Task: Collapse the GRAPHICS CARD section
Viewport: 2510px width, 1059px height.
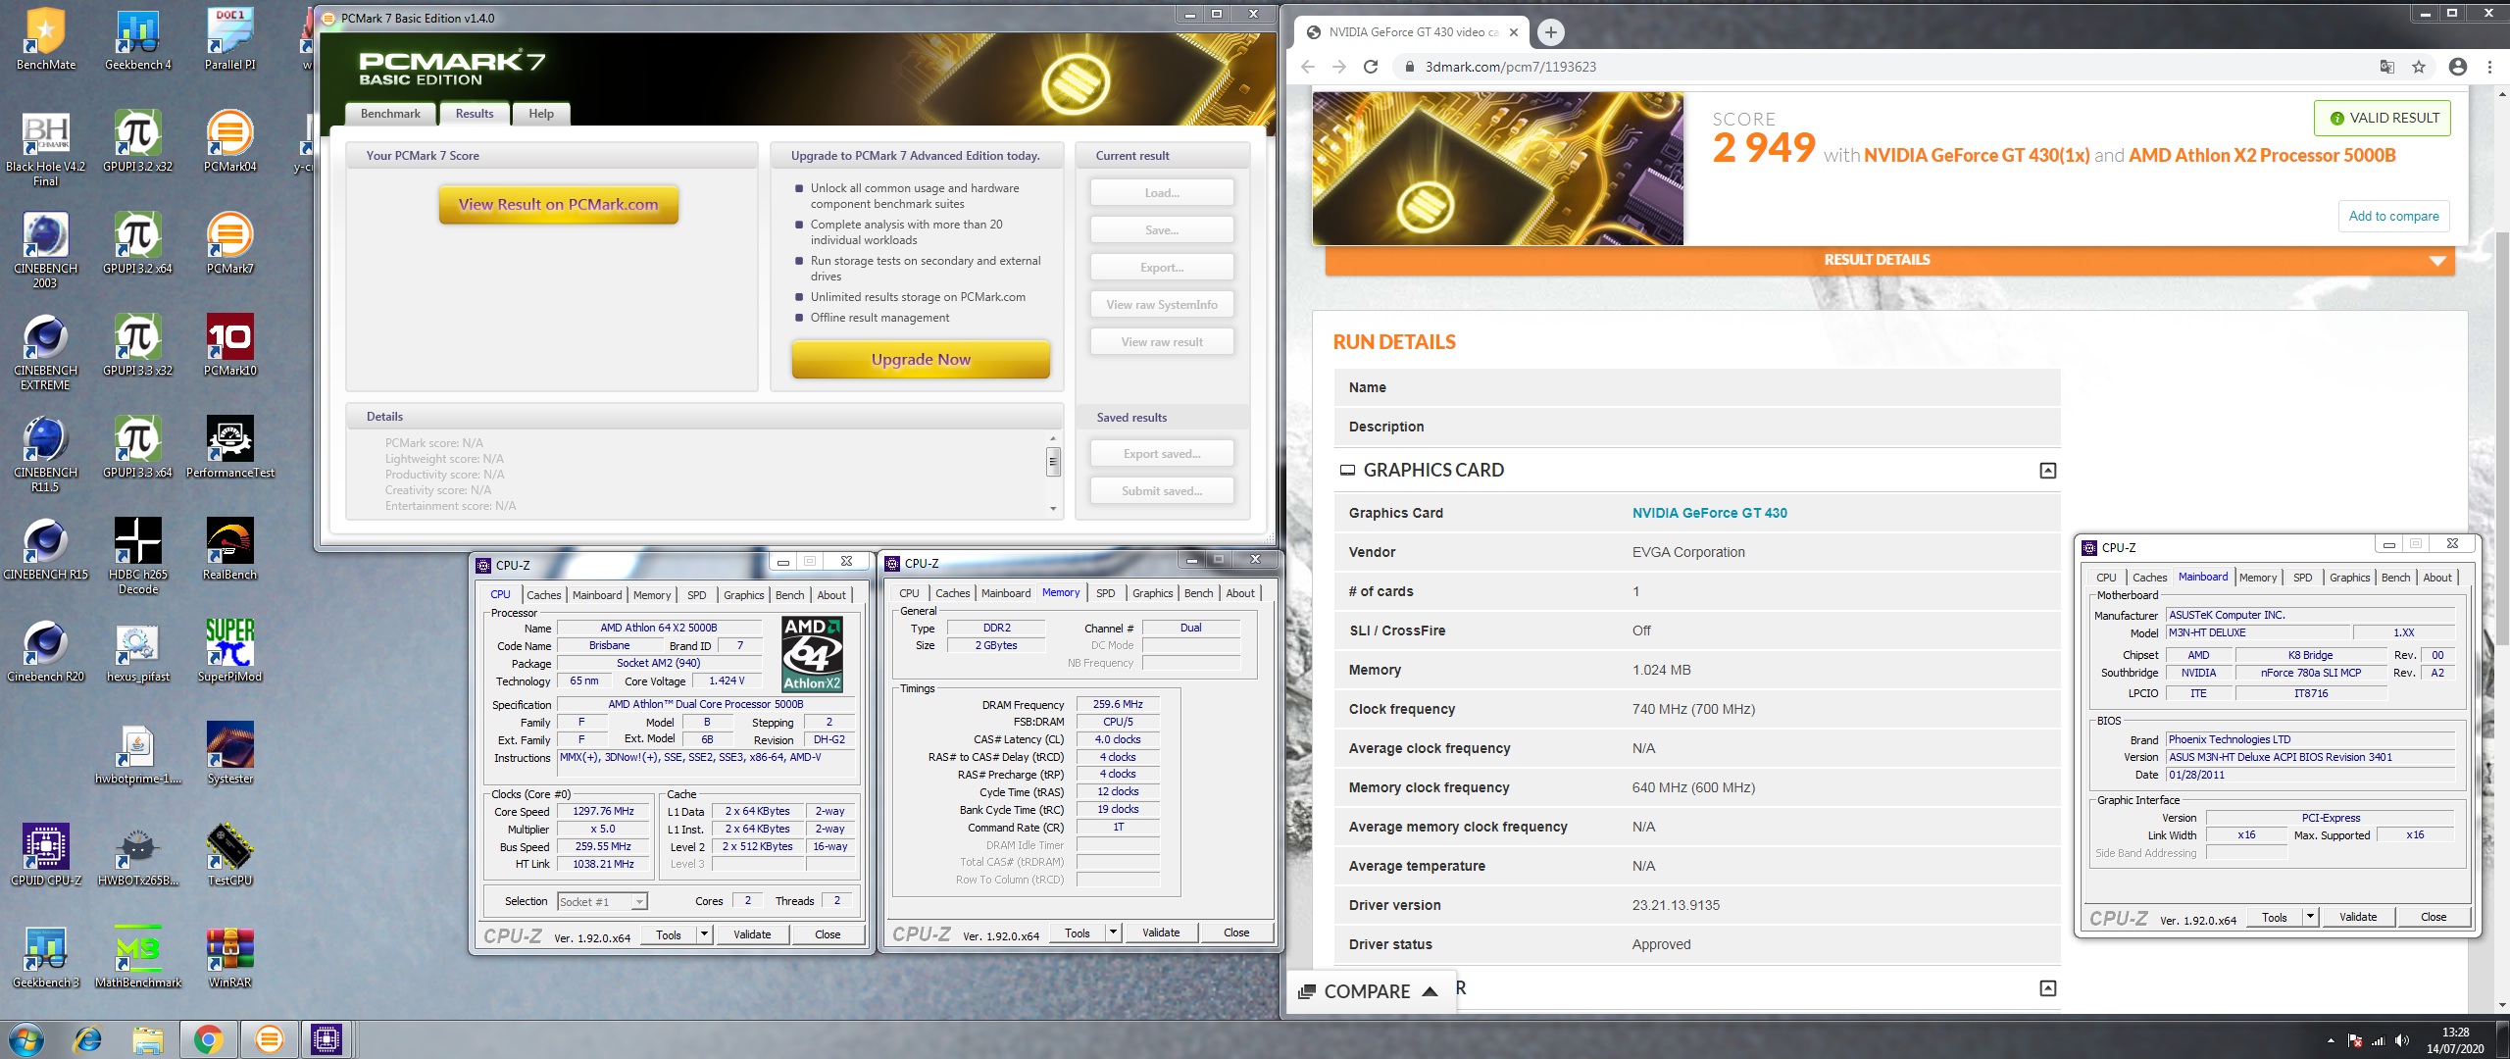Action: click(x=2047, y=471)
